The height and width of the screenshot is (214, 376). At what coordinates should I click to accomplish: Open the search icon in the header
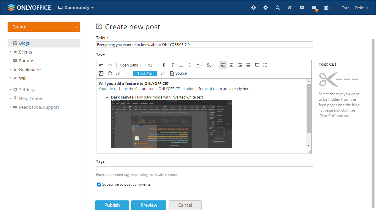[x=277, y=7]
